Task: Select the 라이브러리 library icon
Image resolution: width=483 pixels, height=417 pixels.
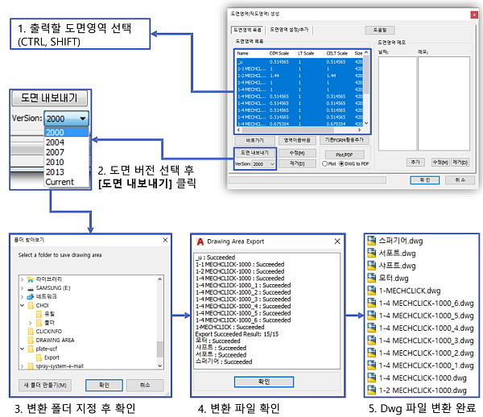Action: click(x=31, y=279)
